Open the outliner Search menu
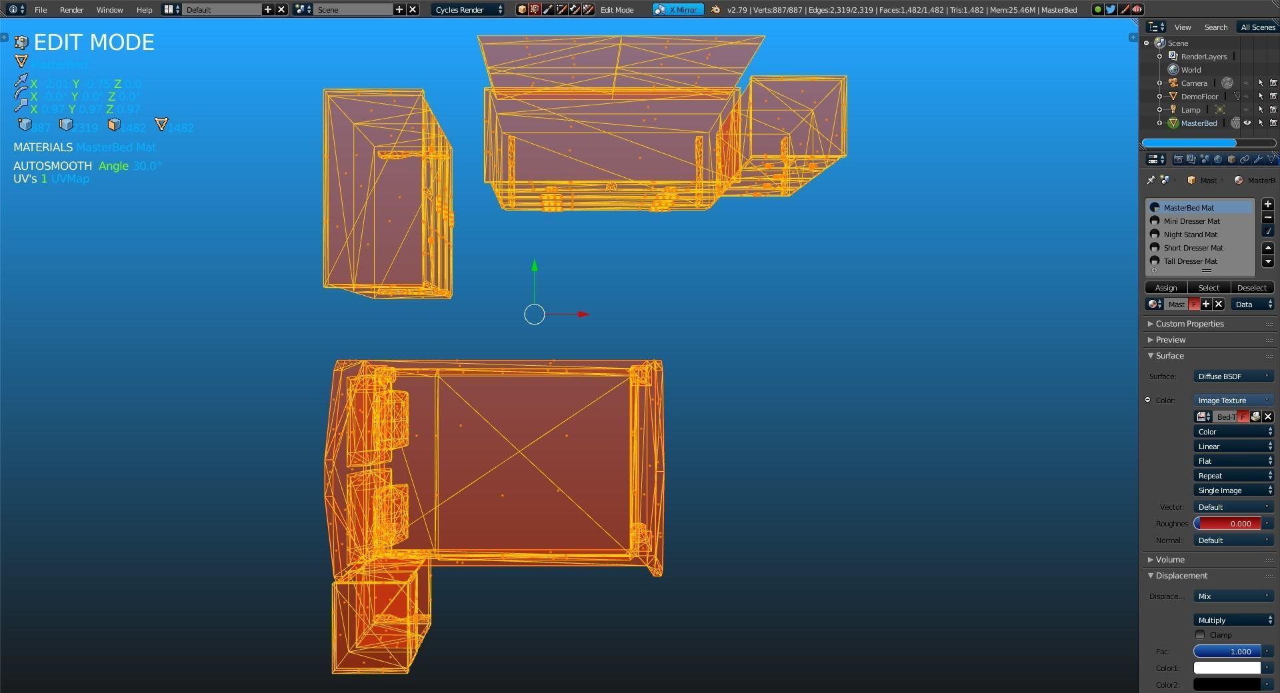 1215,27
